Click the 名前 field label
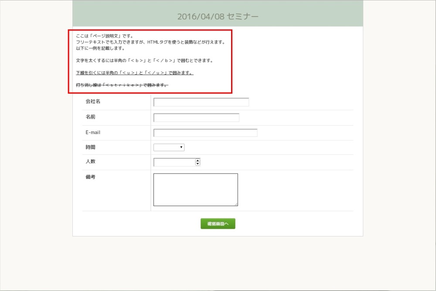This screenshot has height=291, width=436. pyautogui.click(x=90, y=117)
